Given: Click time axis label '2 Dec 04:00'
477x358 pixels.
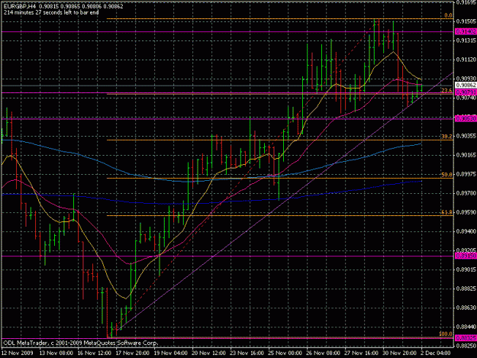Looking at the screenshot, I should coord(437,353).
